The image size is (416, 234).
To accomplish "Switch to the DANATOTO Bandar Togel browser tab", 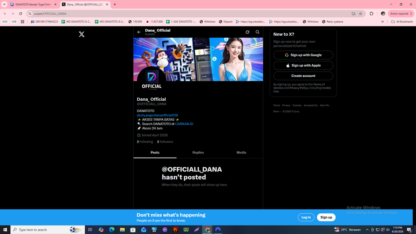I will (x=33, y=4).
